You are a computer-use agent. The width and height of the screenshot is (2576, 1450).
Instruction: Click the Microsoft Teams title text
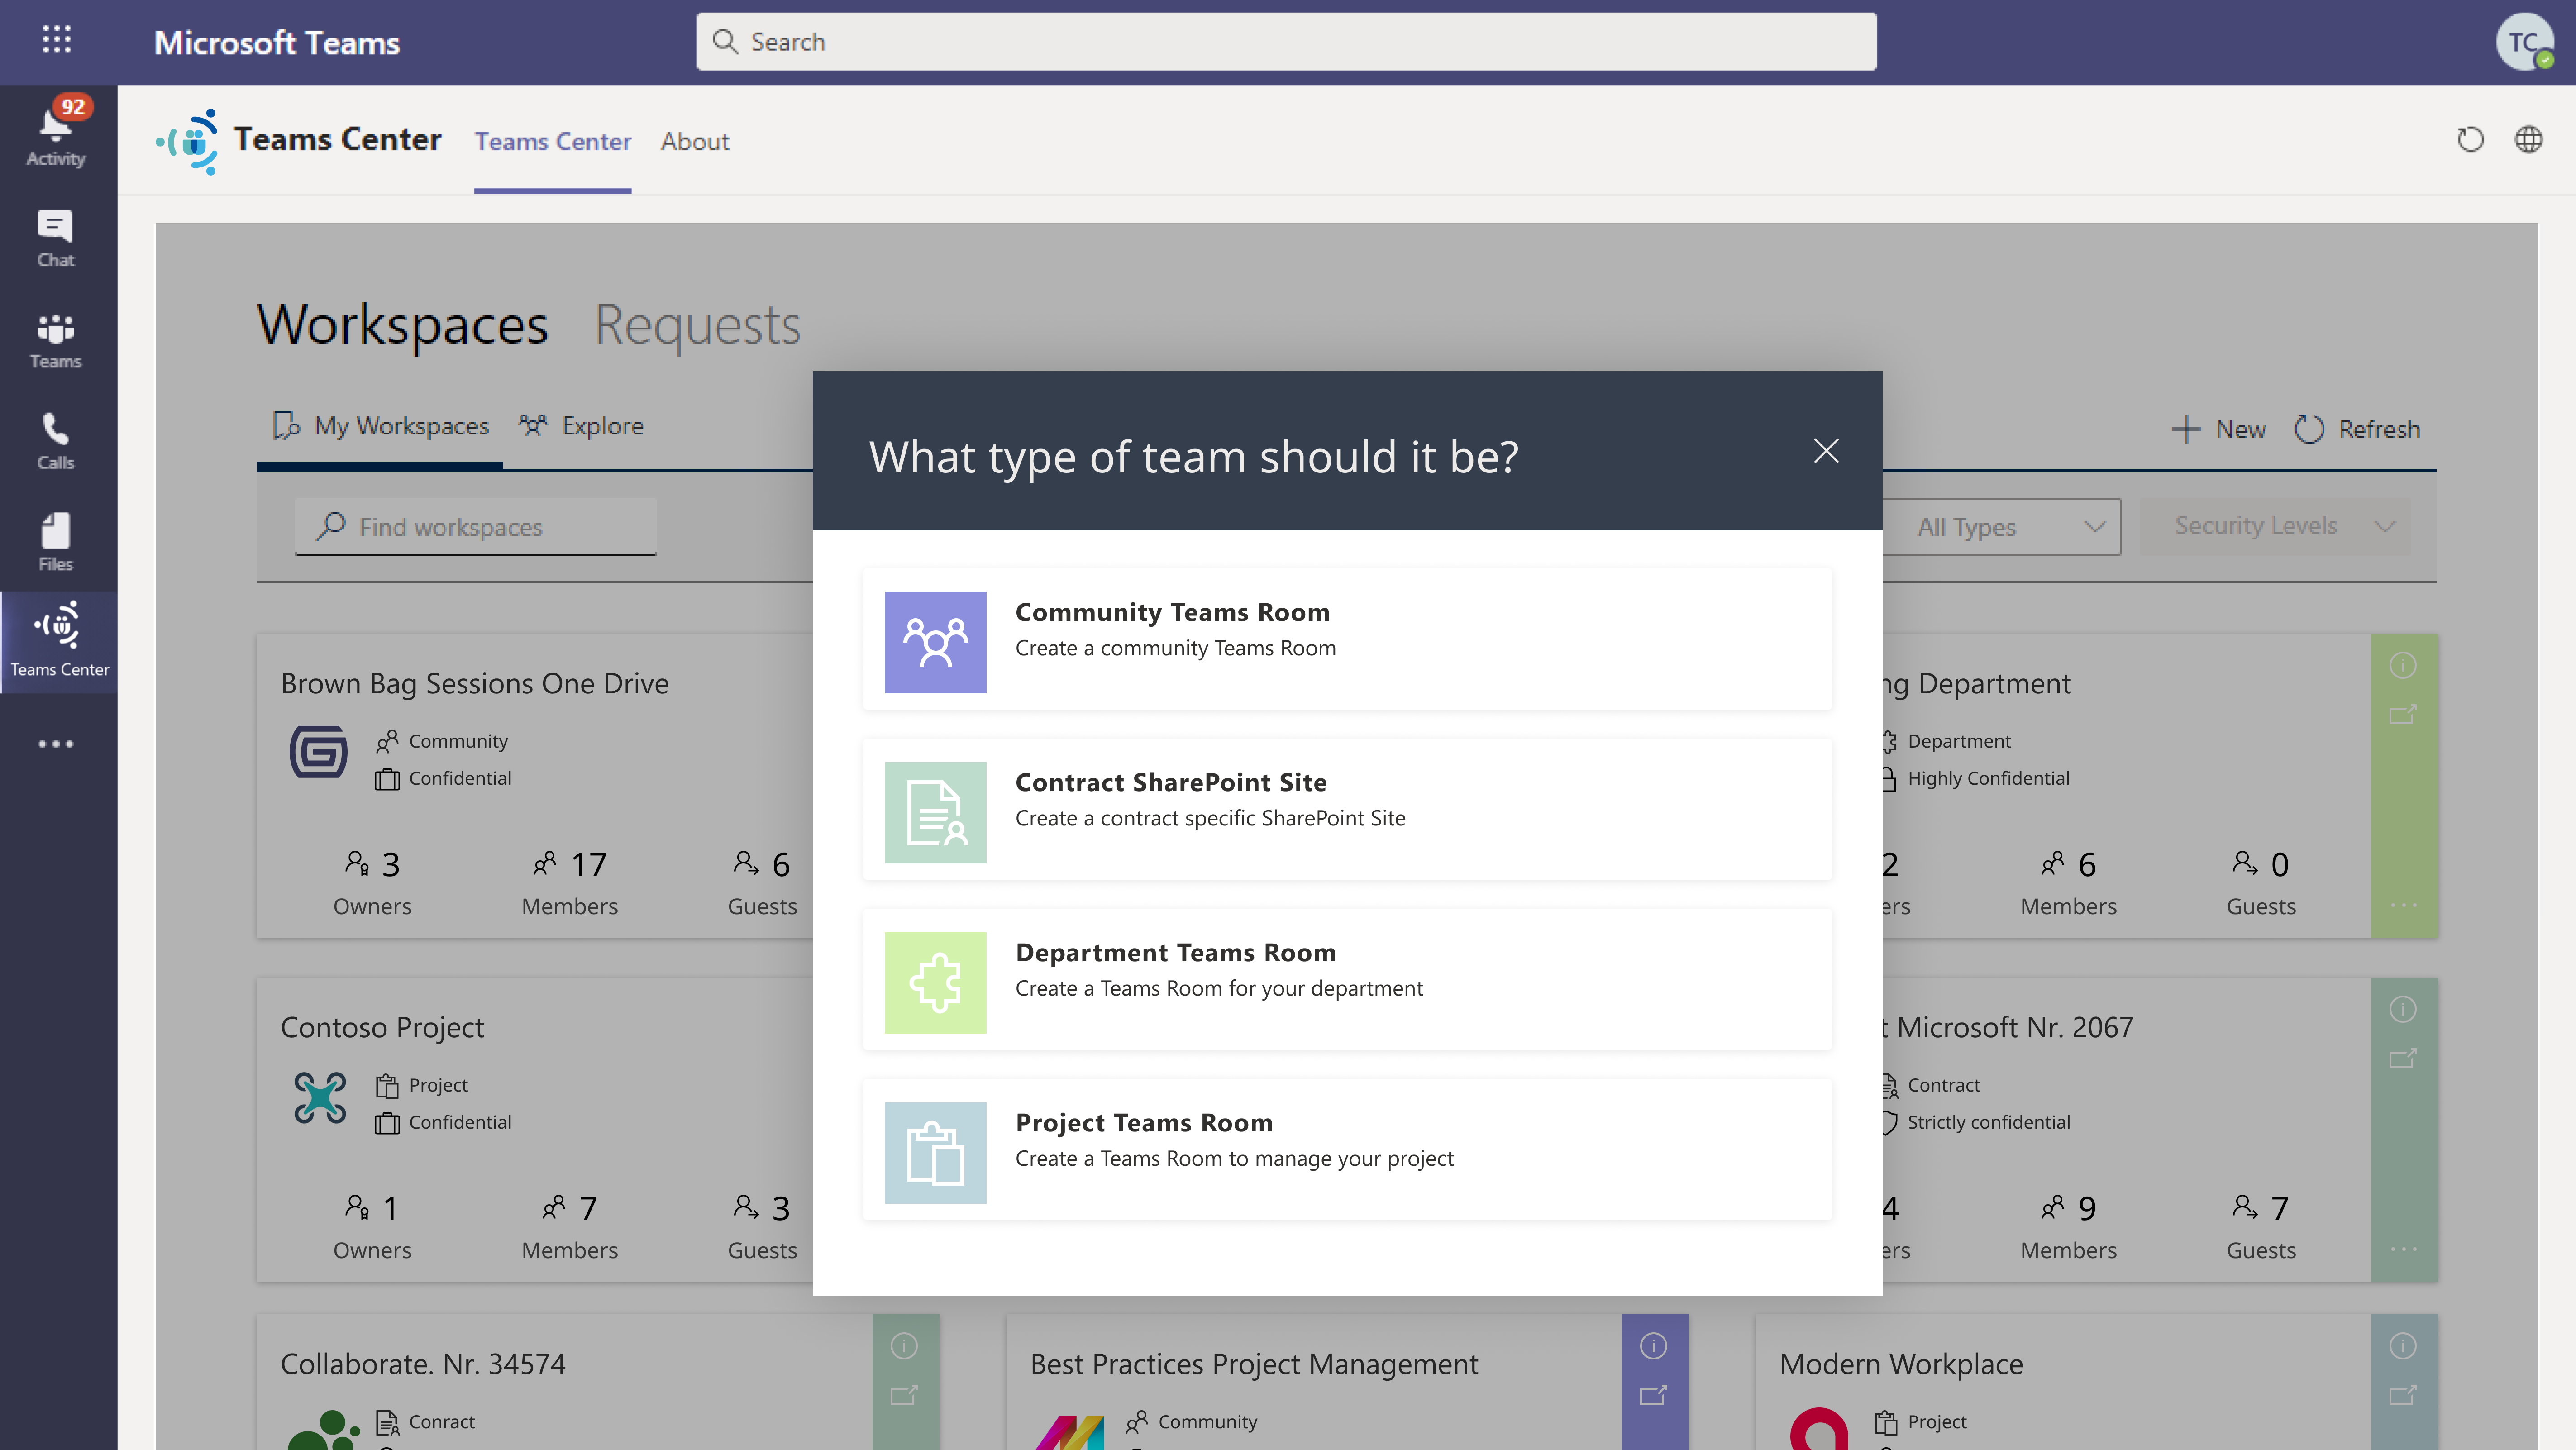point(277,42)
